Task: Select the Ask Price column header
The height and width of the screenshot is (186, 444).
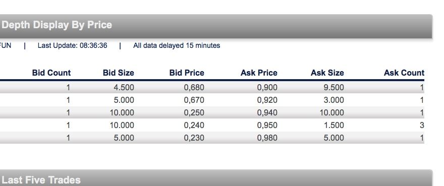Action: [x=259, y=73]
